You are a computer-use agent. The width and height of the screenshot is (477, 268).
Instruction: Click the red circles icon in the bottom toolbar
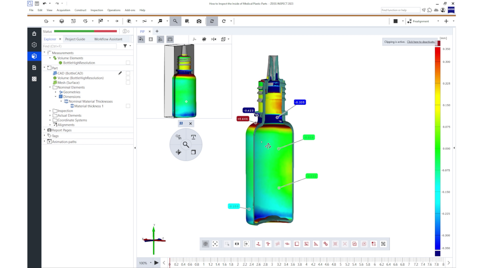pos(326,244)
